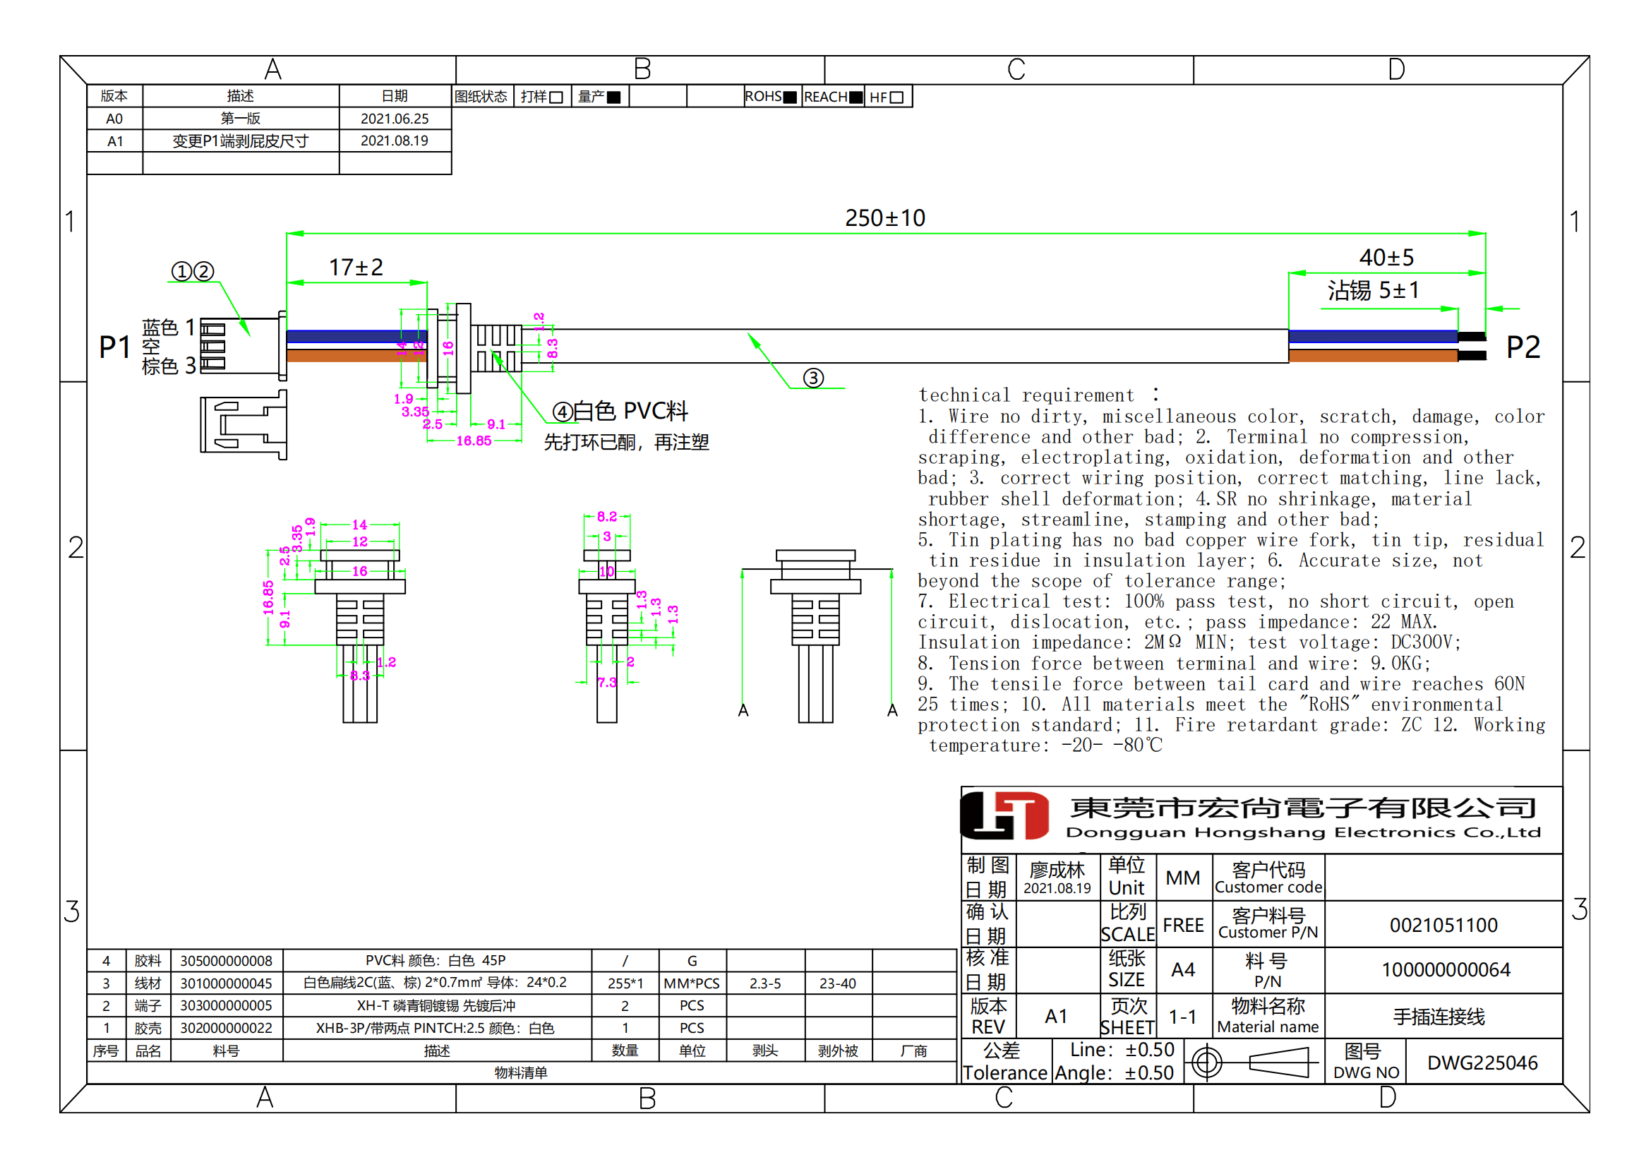1651x1167 pixels.
Task: Click the magenta 8.2 dimension on middle view
Action: point(607,516)
